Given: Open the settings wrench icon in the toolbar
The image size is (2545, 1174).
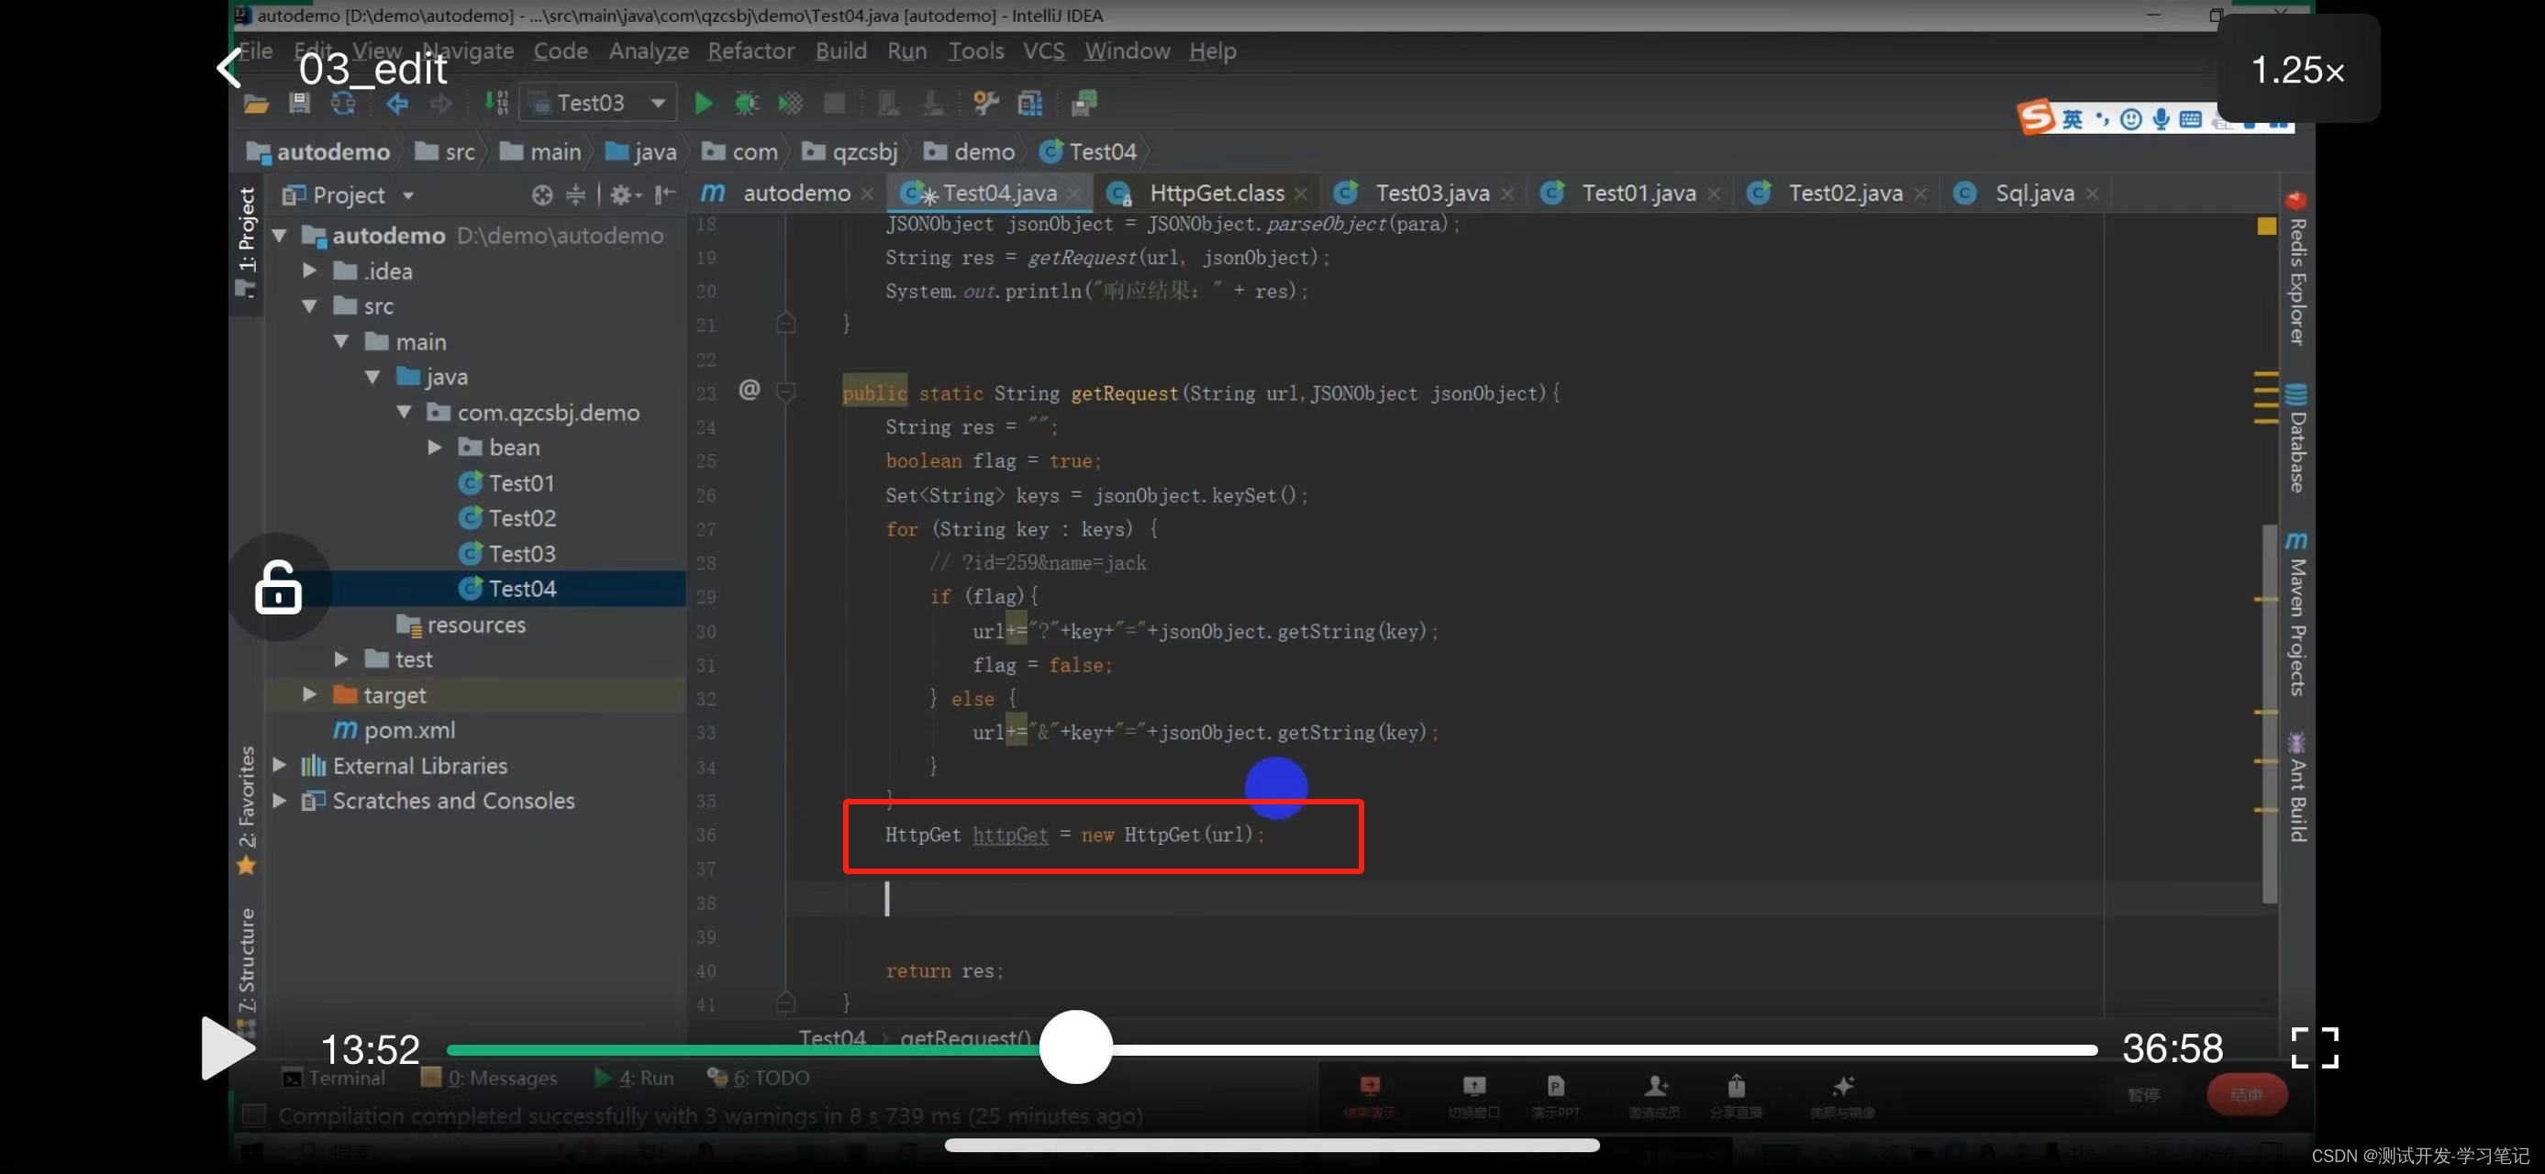Looking at the screenshot, I should coord(985,103).
